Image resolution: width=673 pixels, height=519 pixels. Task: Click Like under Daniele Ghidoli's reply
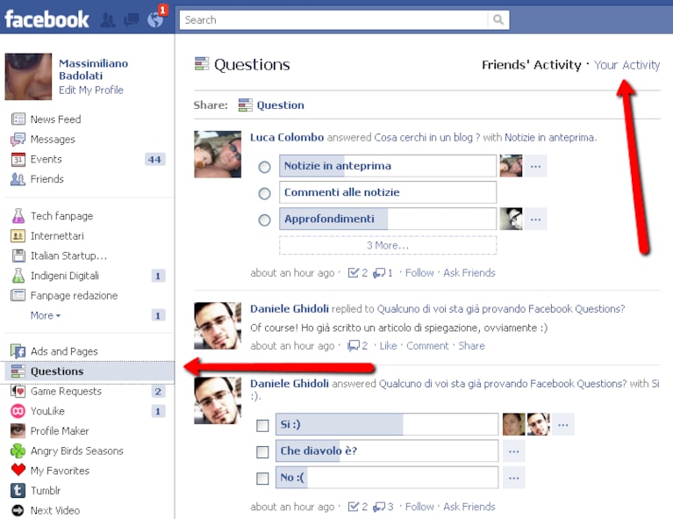coord(388,346)
